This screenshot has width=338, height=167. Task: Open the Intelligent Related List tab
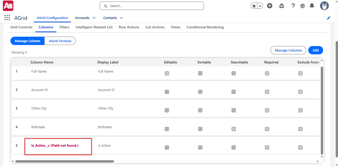[94, 27]
